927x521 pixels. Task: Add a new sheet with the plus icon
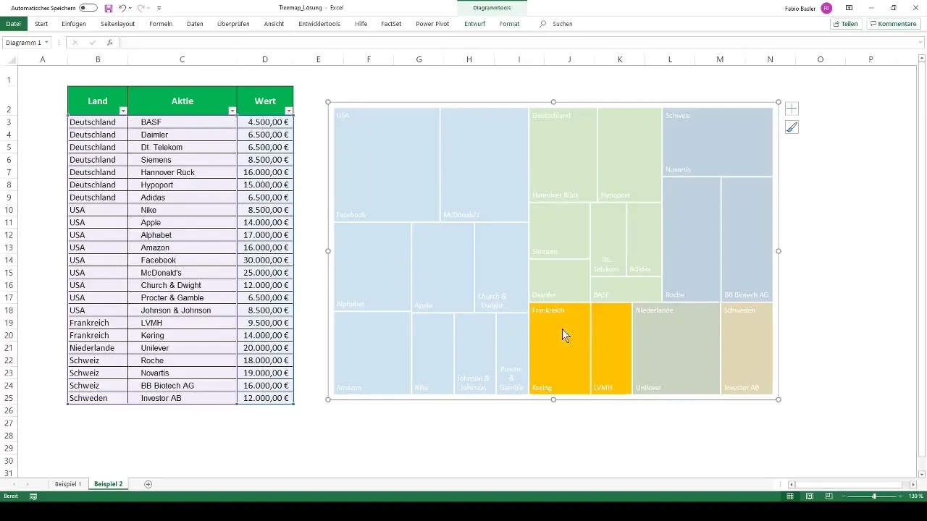148,484
